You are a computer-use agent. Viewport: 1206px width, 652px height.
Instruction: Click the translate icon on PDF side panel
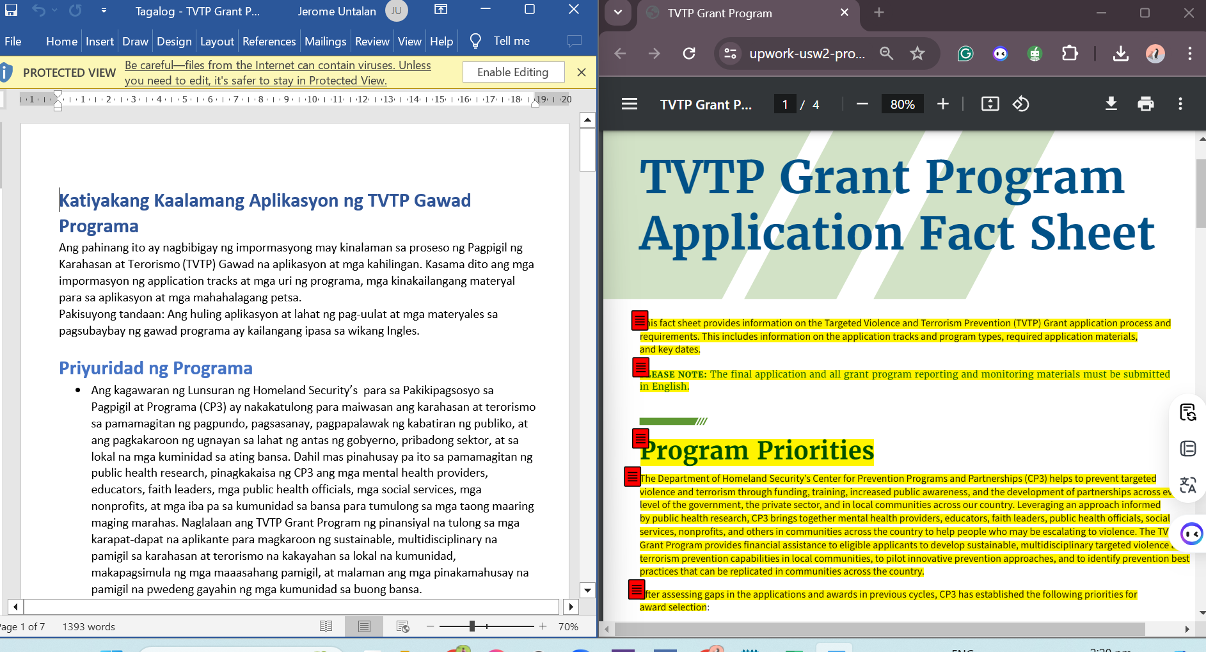point(1188,485)
